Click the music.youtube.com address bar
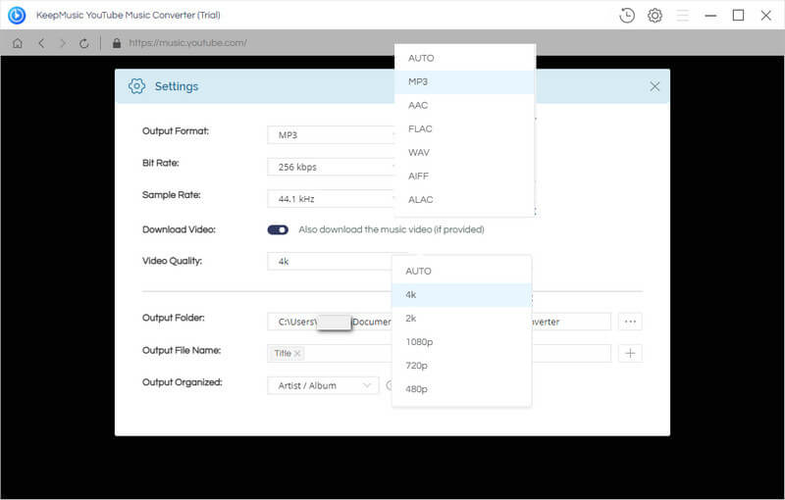 click(x=187, y=43)
